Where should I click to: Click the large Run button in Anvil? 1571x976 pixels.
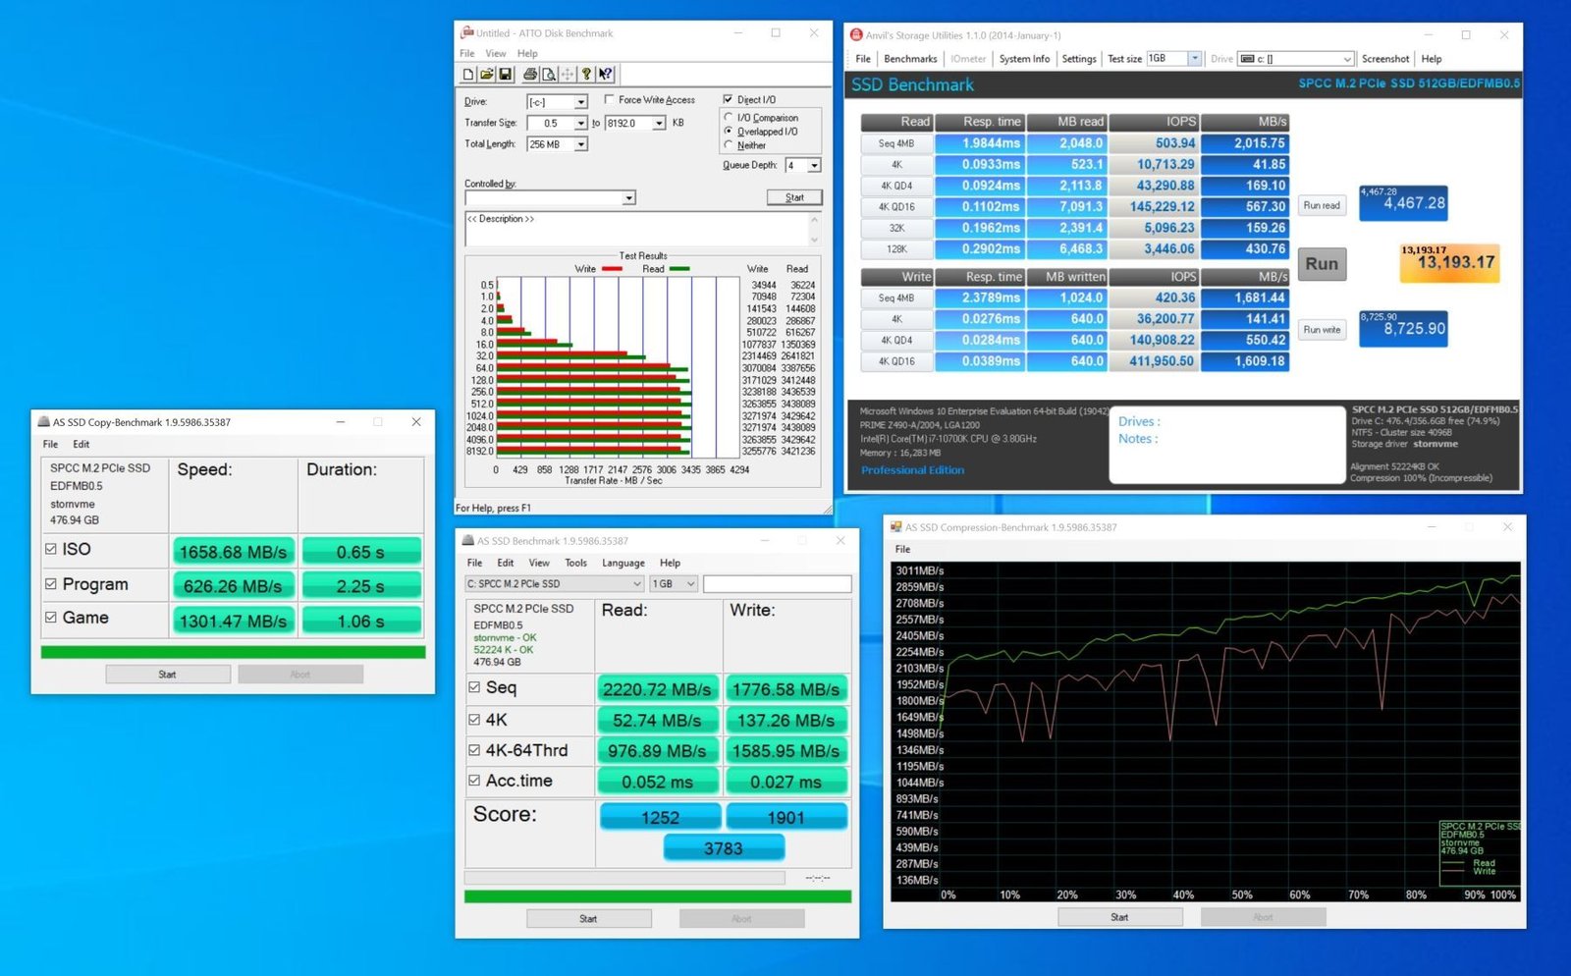(1322, 263)
